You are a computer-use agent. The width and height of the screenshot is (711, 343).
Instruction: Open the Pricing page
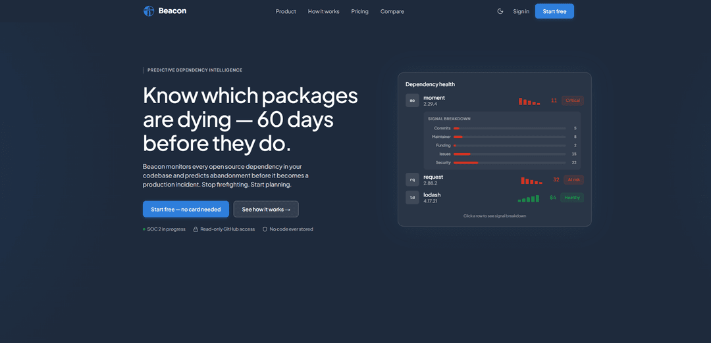point(359,11)
